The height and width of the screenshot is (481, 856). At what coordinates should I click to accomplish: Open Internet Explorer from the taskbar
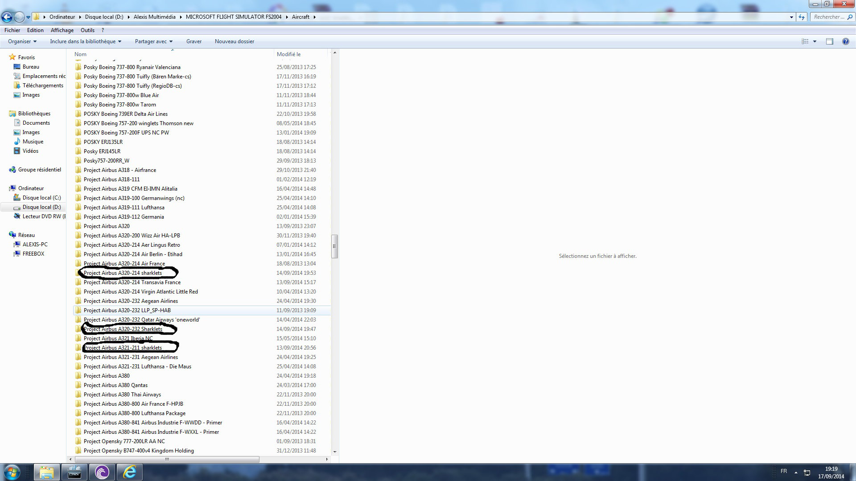(130, 472)
